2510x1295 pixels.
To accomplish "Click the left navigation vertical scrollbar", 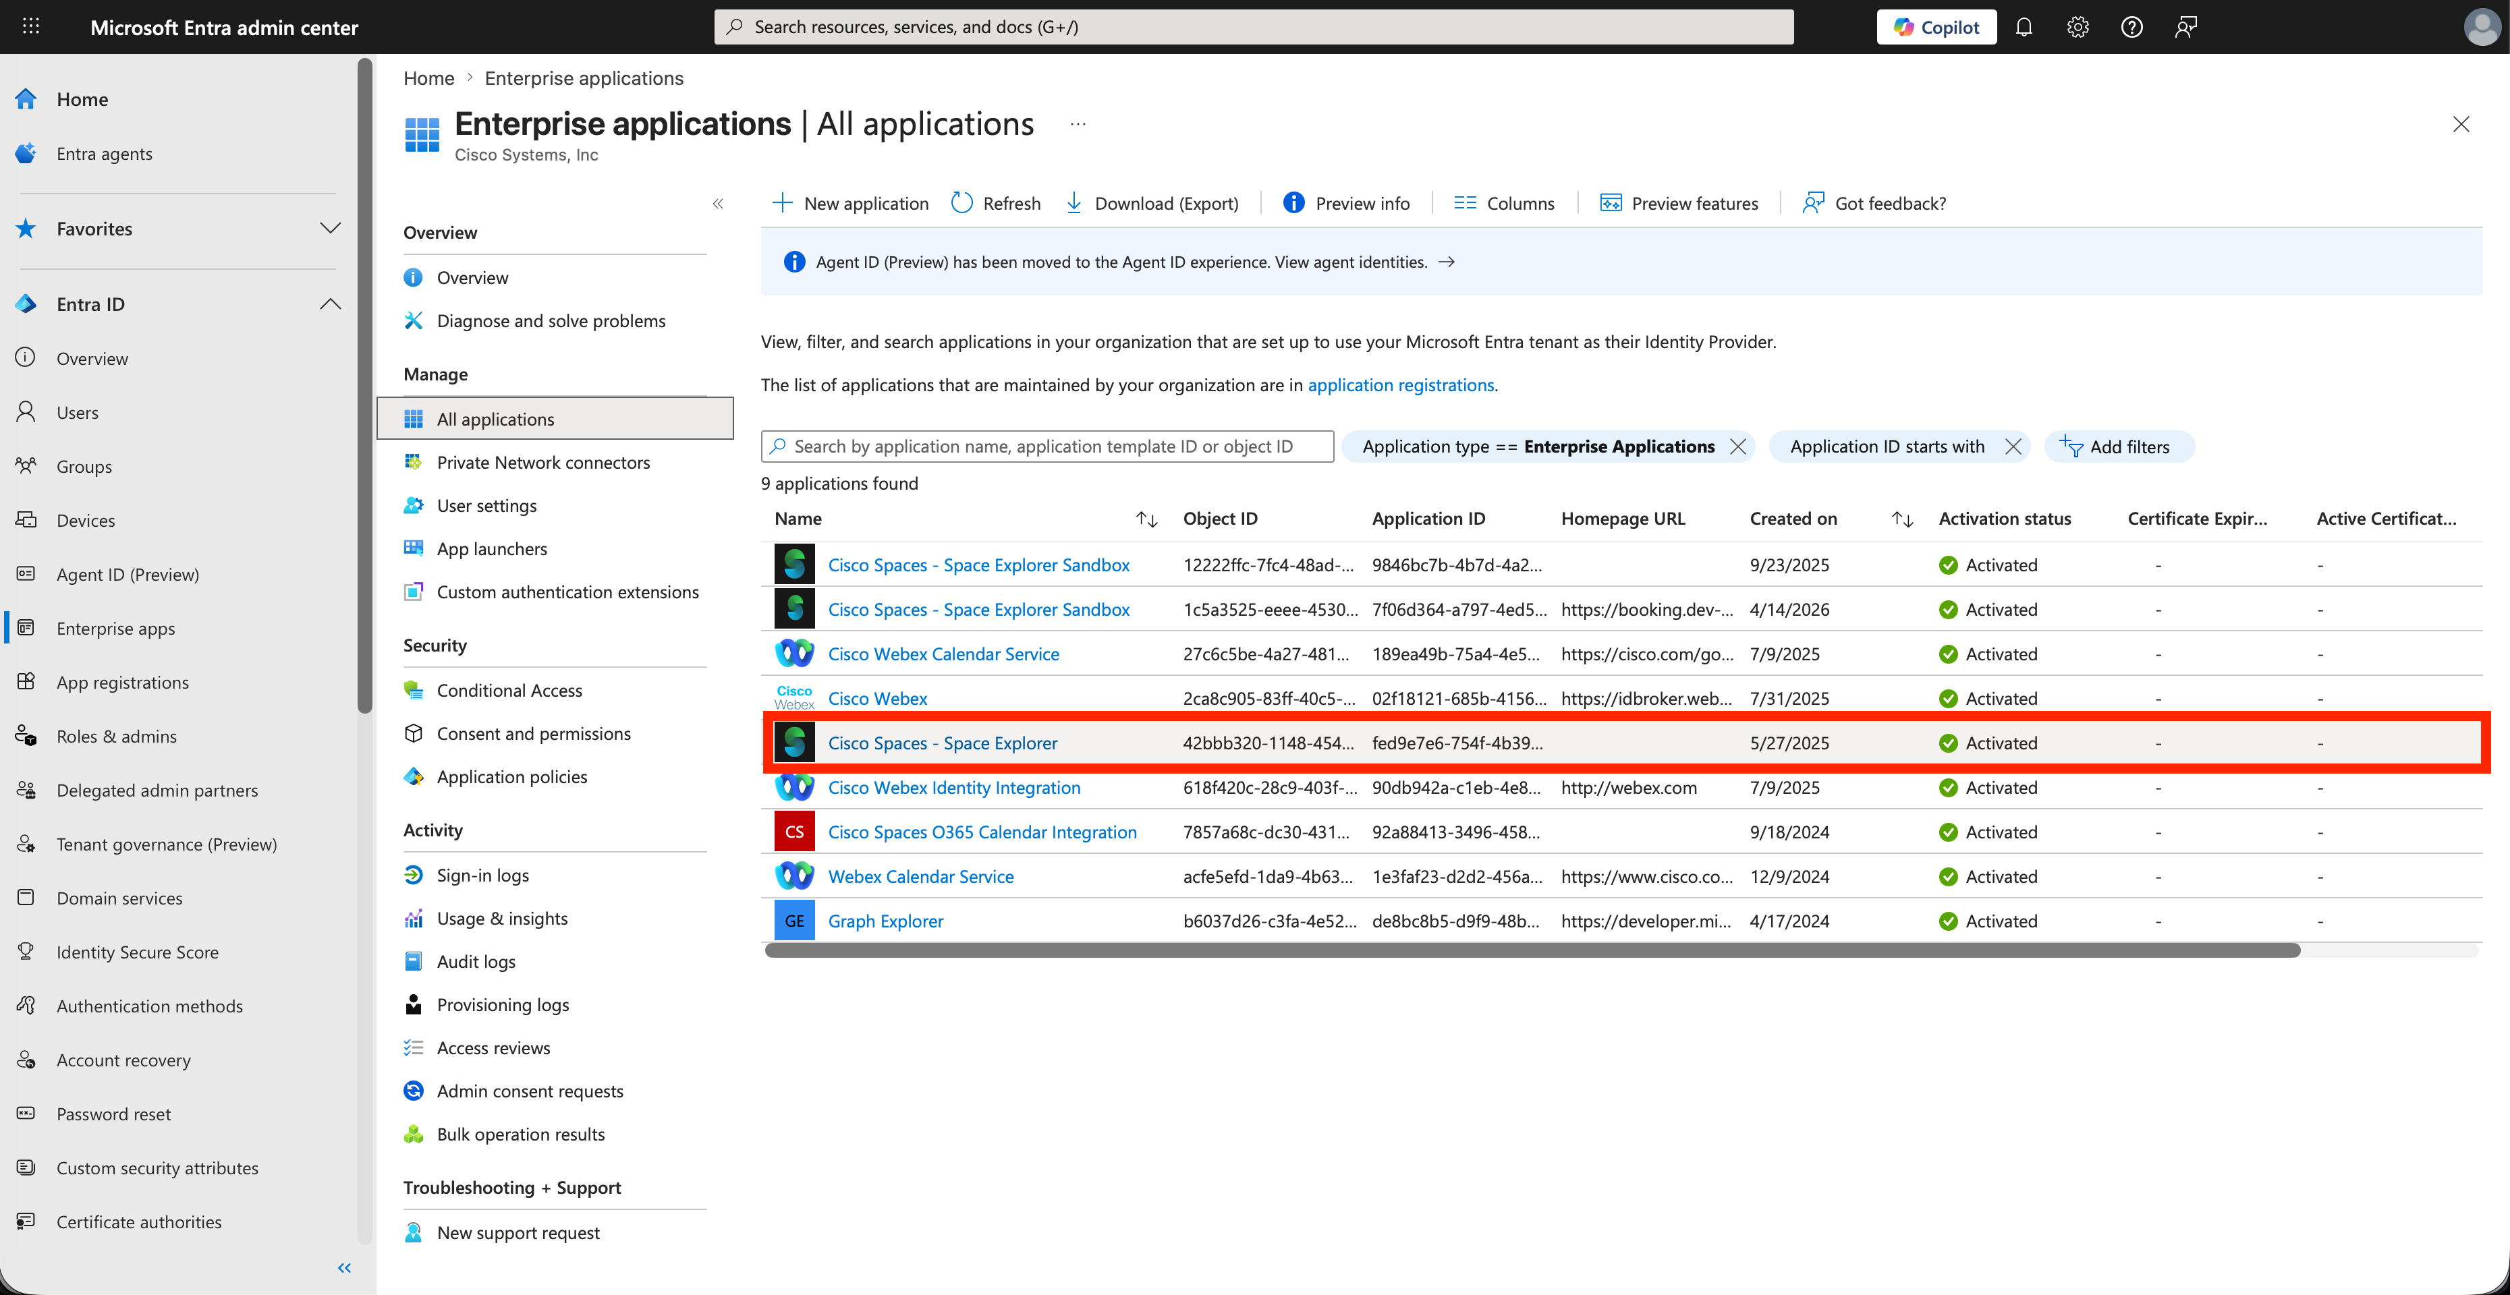I will 364,386.
